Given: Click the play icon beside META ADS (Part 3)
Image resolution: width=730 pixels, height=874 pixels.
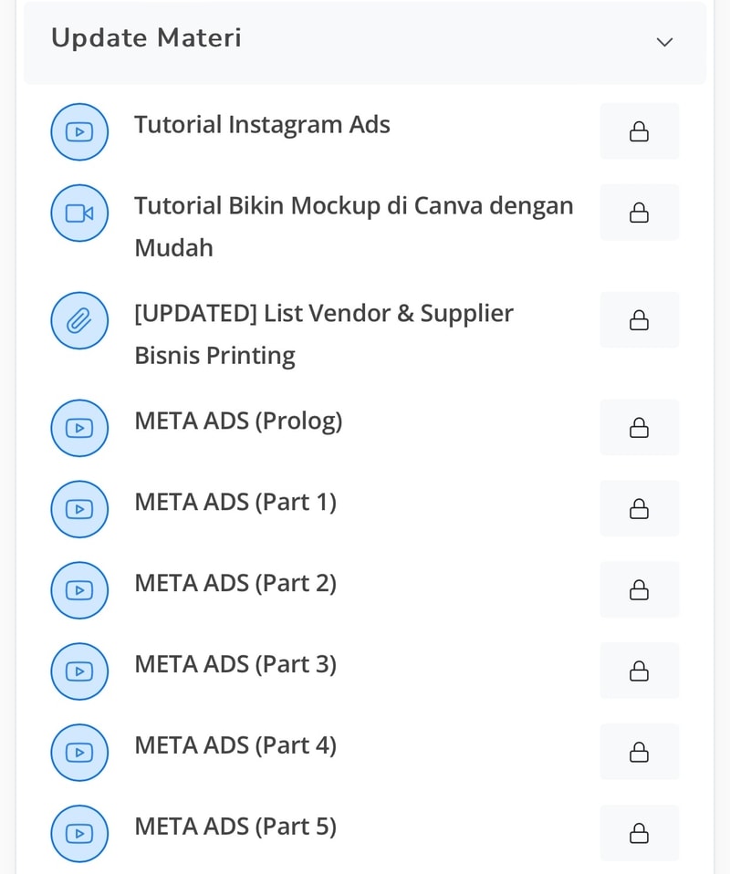Looking at the screenshot, I should pos(79,671).
